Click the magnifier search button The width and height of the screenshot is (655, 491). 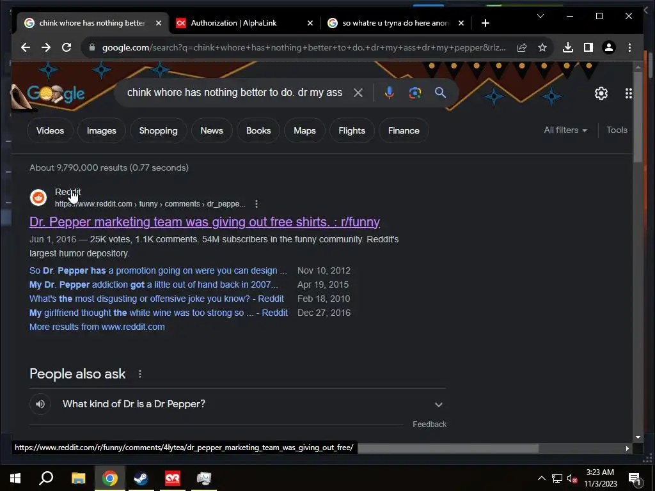(x=440, y=93)
